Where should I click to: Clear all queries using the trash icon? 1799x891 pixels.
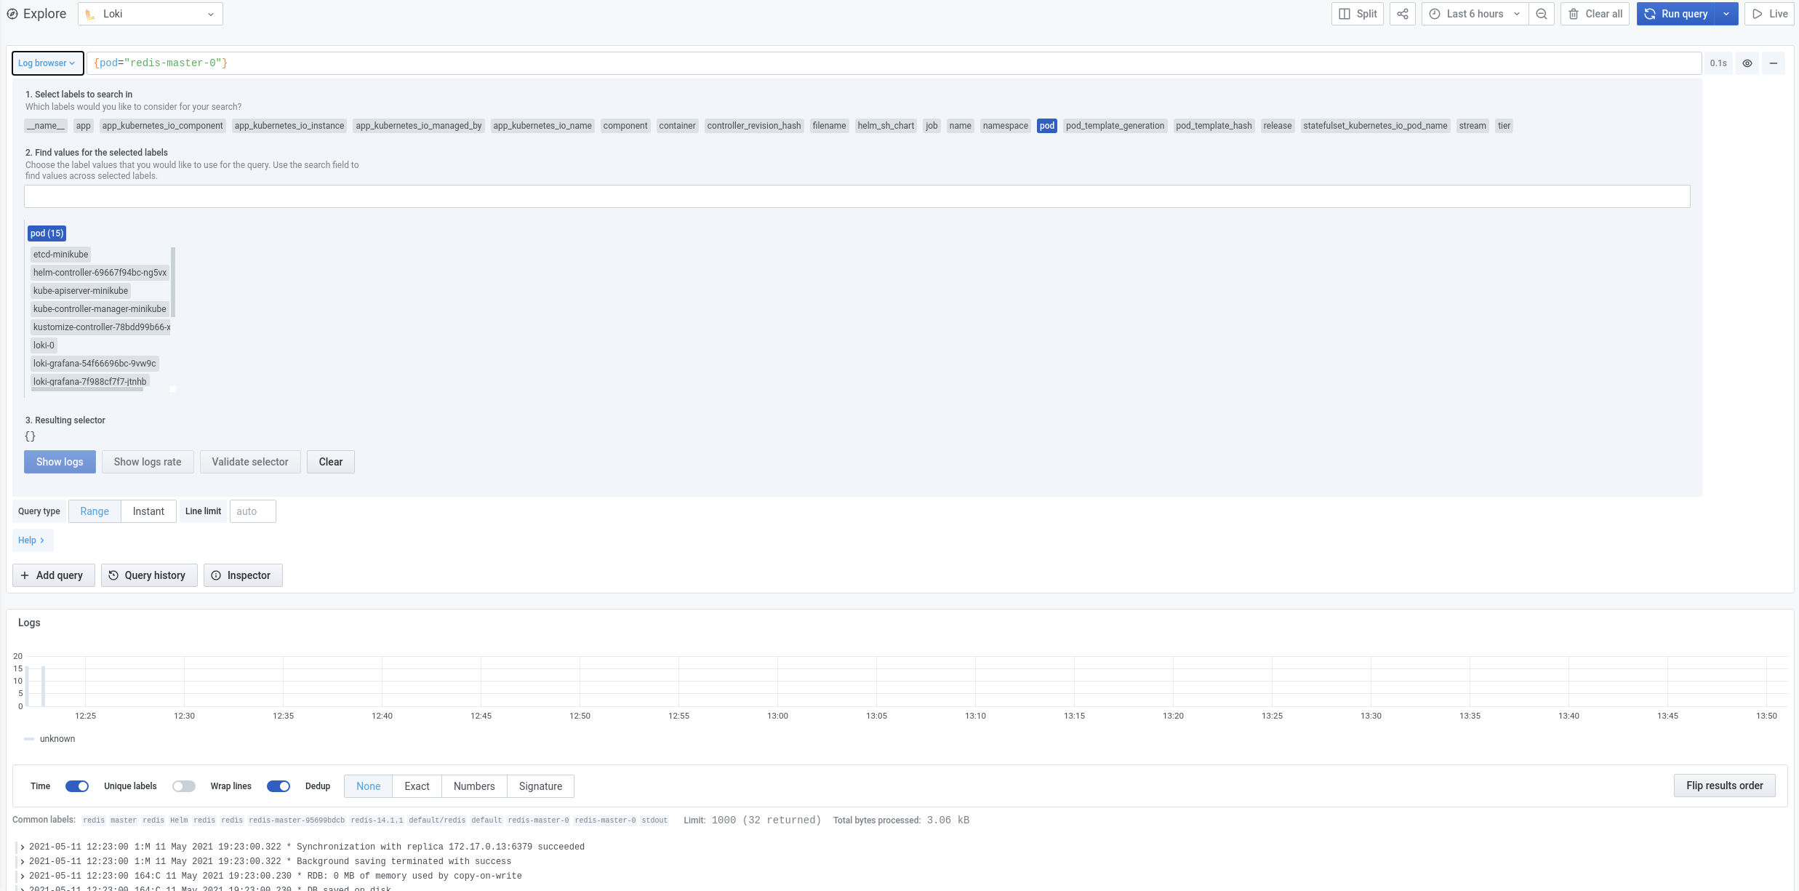pos(1594,13)
